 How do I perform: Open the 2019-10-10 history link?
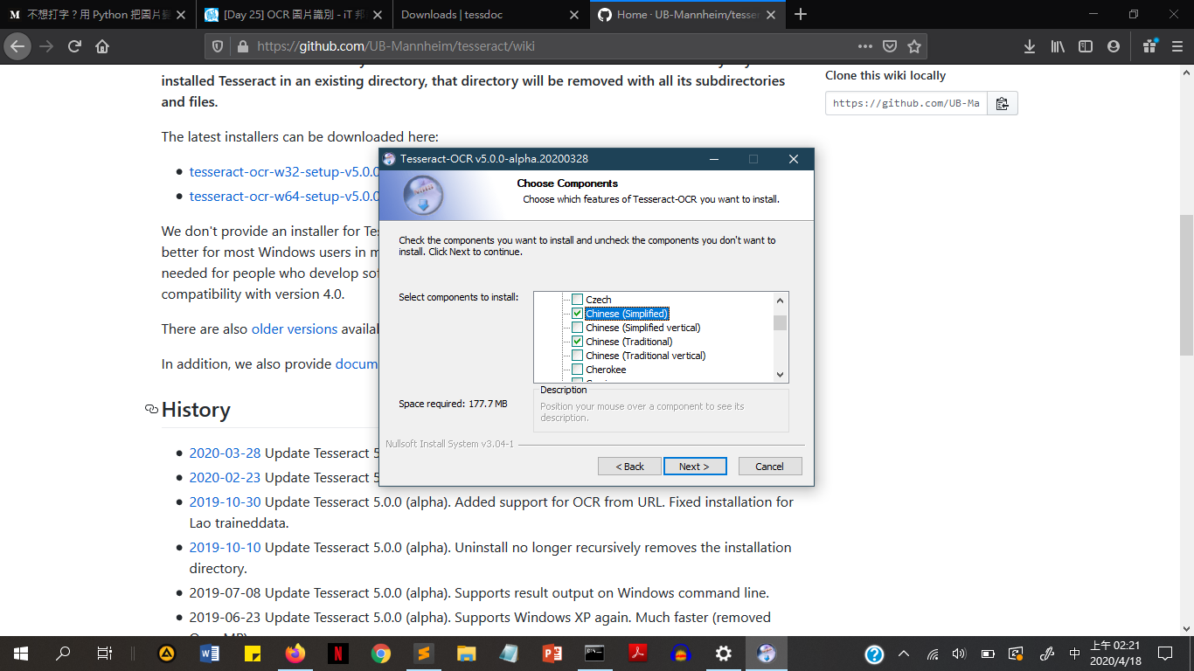click(225, 548)
